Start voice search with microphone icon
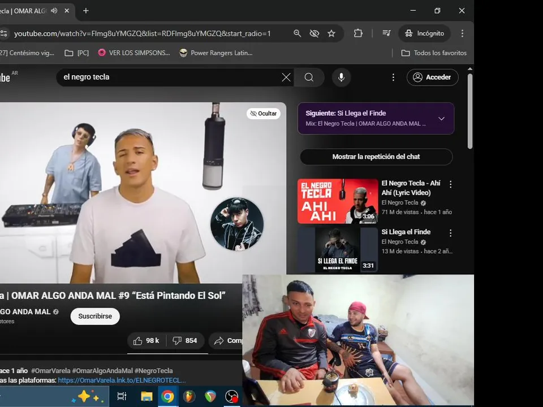 pyautogui.click(x=341, y=77)
